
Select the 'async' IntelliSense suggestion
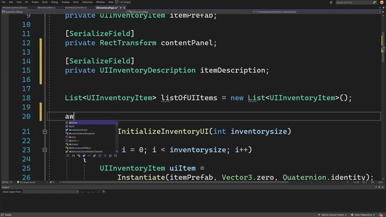[90, 126]
